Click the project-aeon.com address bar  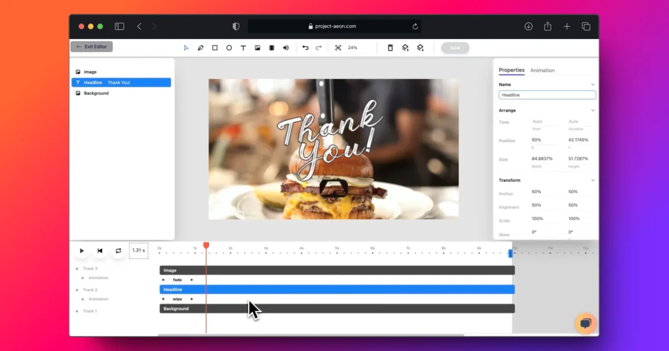click(334, 26)
